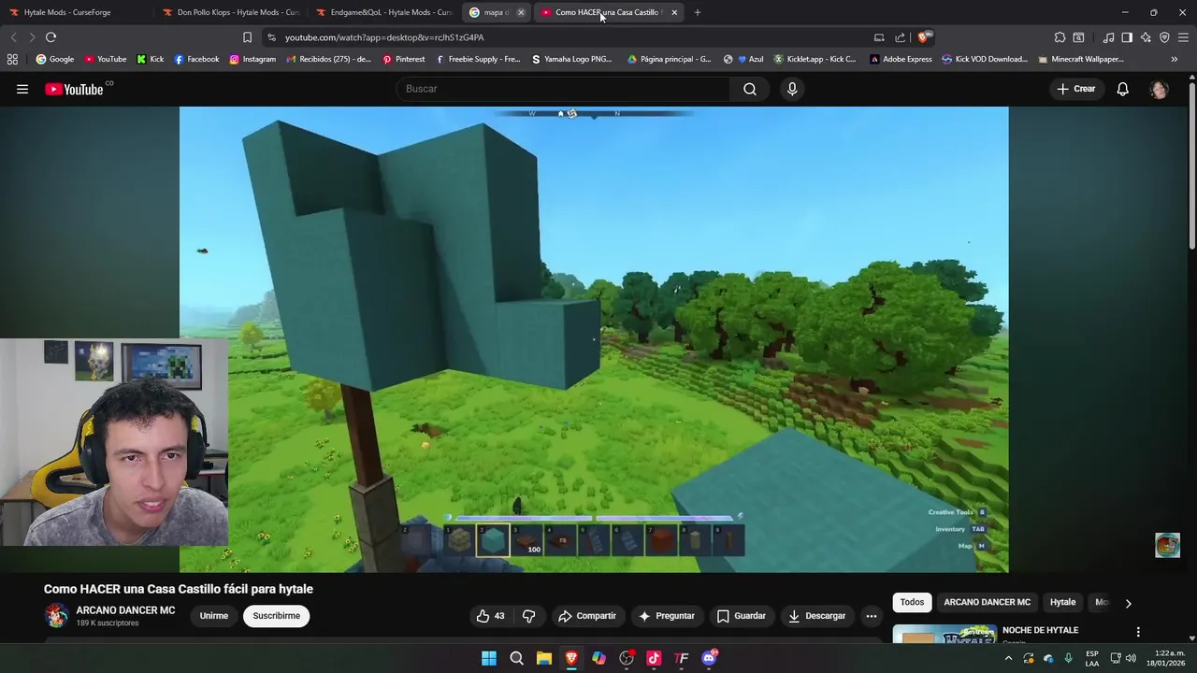The width and height of the screenshot is (1197, 673).
Task: Open the Brave VPN shield icon
Action: pyautogui.click(x=1164, y=37)
